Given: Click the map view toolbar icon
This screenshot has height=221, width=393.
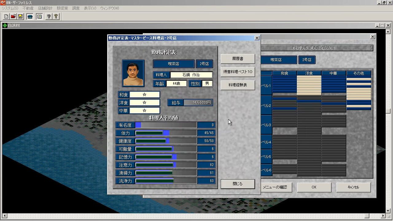Looking at the screenshot, I should 39,17.
